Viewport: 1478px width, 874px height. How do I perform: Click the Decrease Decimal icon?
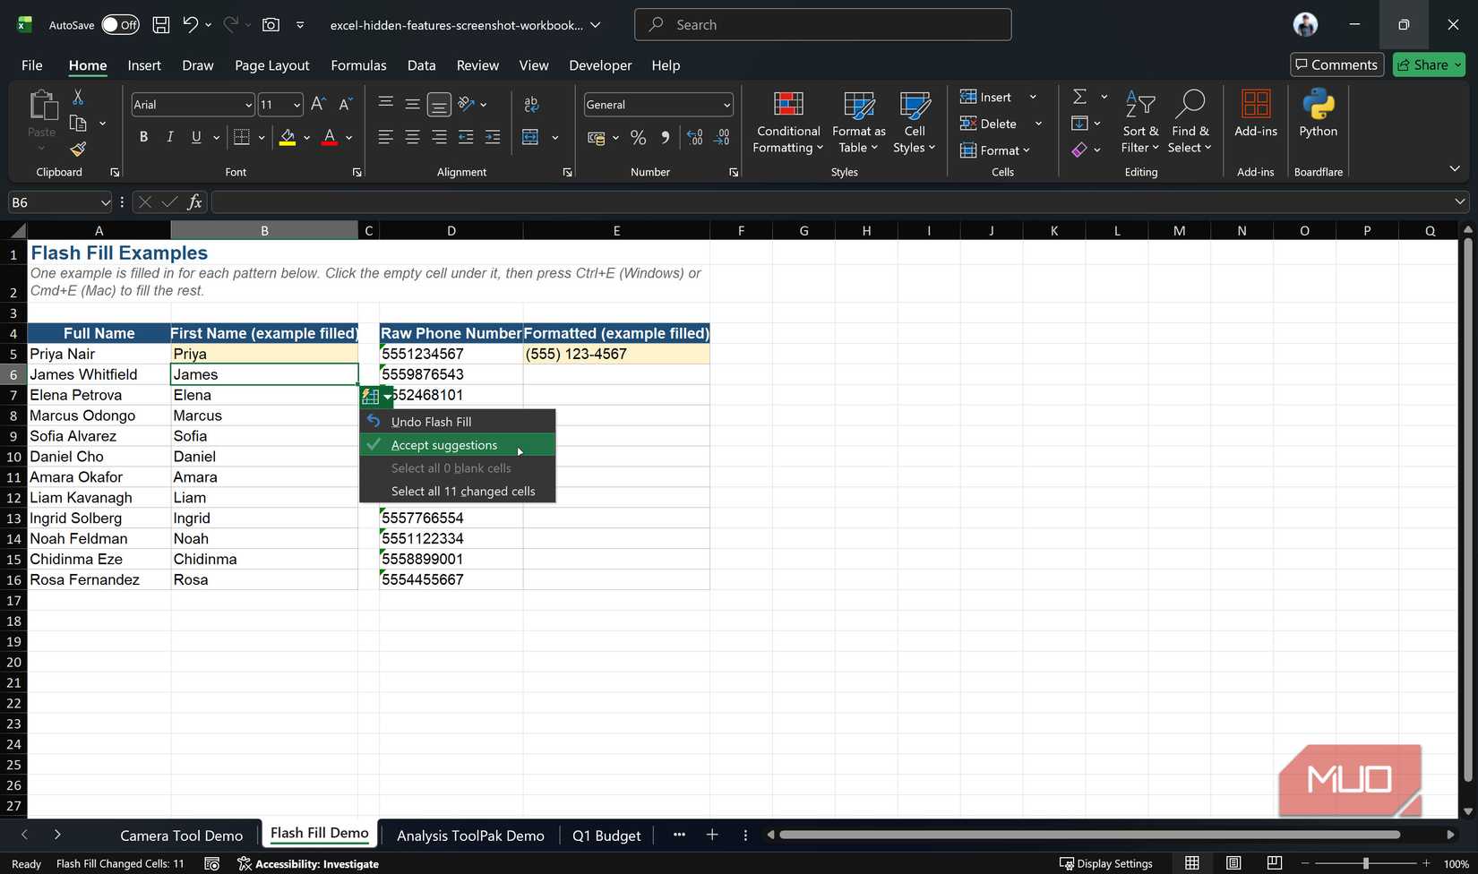pos(722,137)
